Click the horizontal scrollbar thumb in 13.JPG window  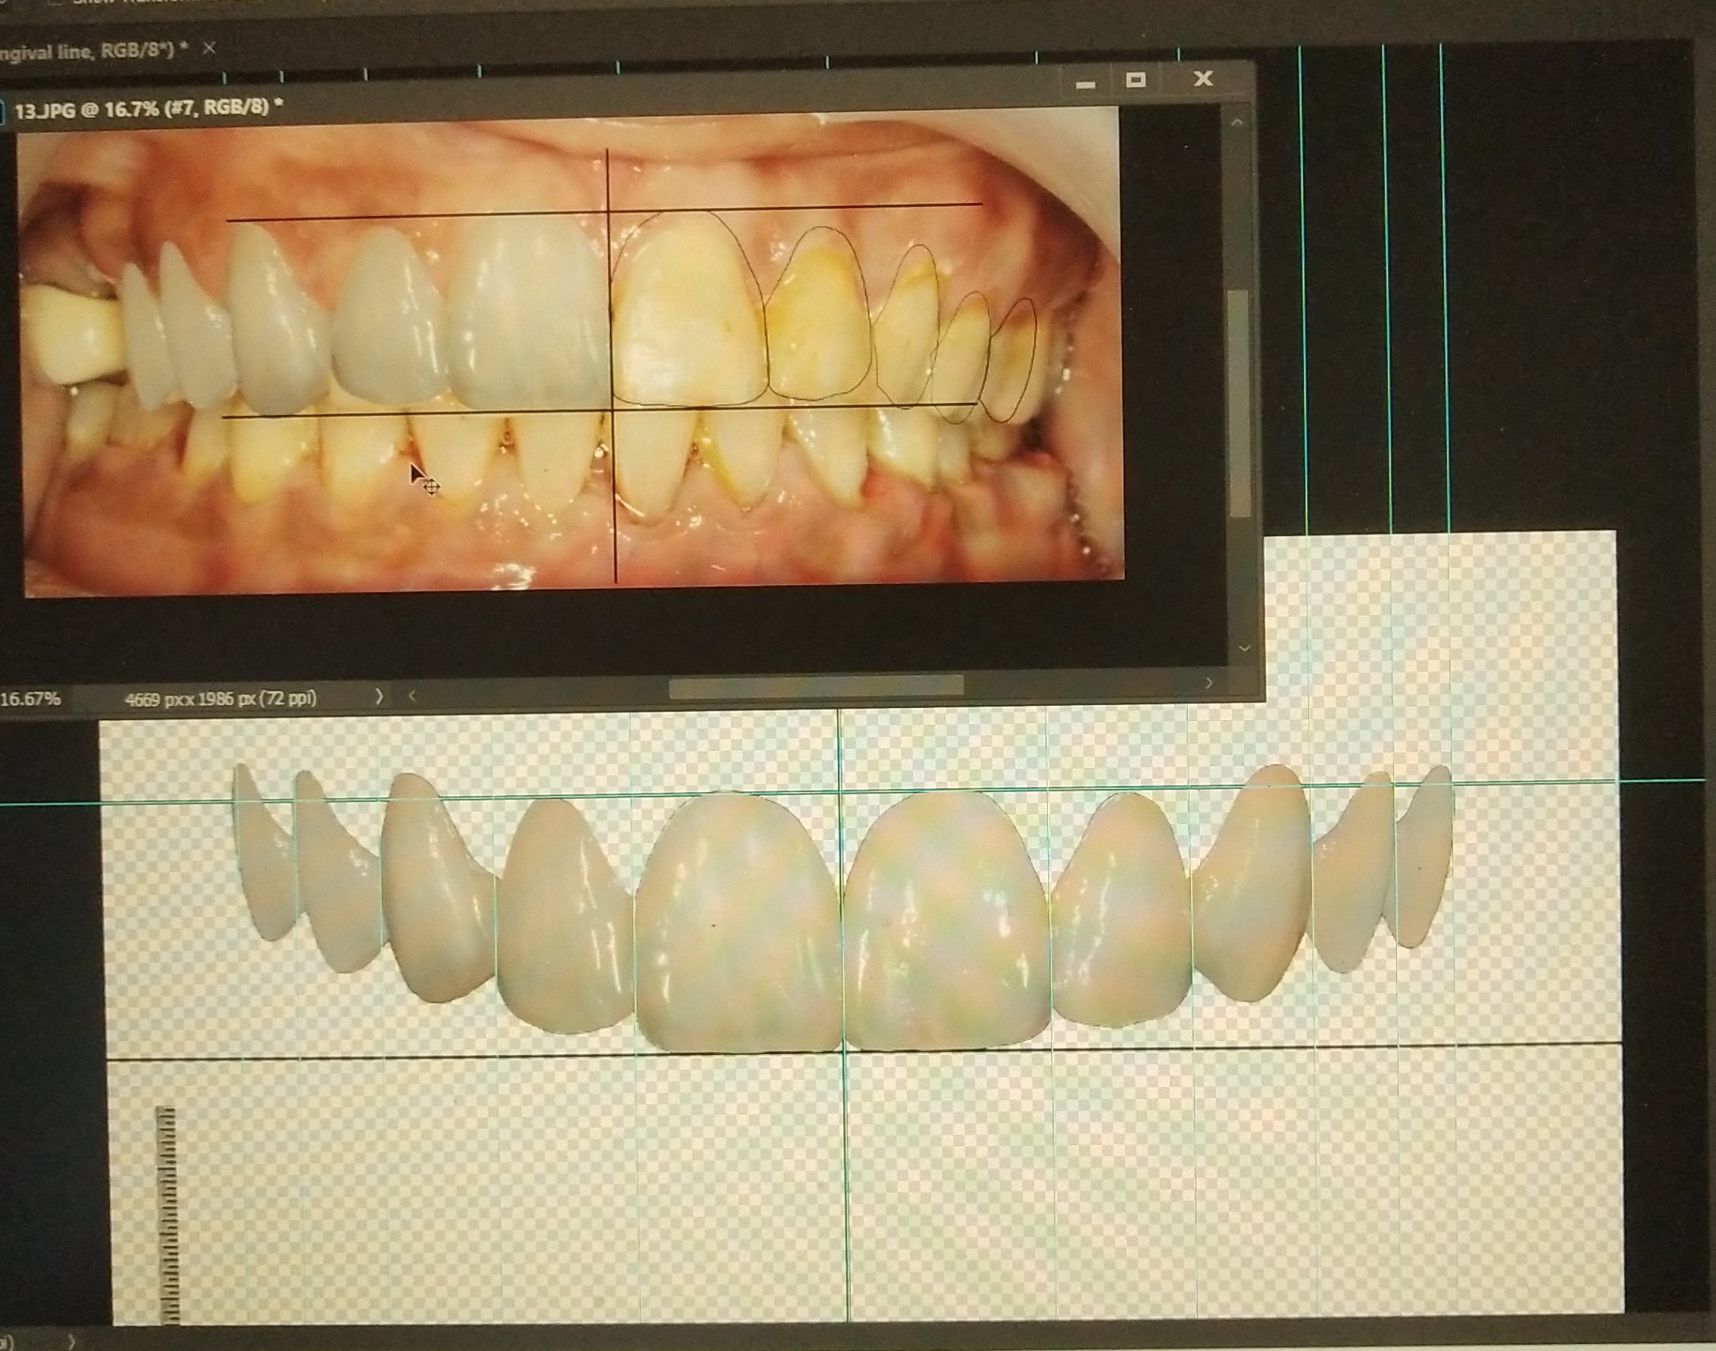pyautogui.click(x=816, y=686)
